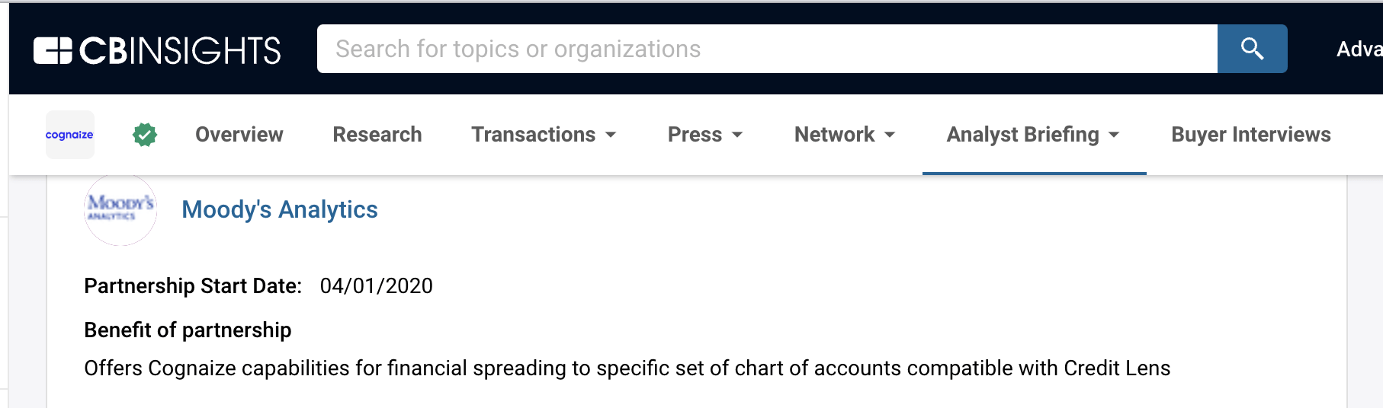Screen dimensions: 1383x408
Task: Click the Cognaize company logo
Action: 69,135
